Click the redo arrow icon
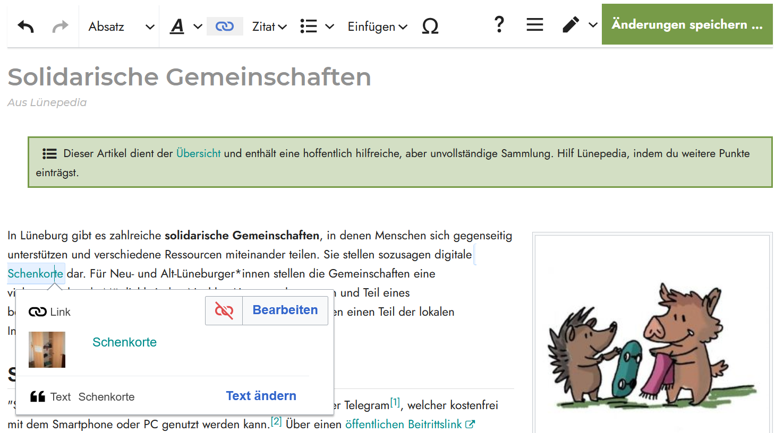This screenshot has width=775, height=433. point(61,26)
